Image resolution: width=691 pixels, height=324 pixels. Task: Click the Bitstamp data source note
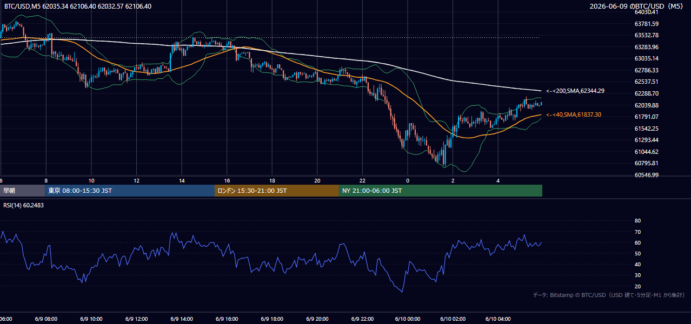coord(609,295)
